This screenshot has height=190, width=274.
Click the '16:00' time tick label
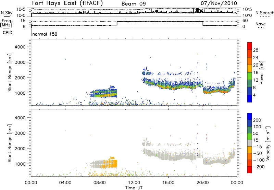pyautogui.click(x=168, y=183)
